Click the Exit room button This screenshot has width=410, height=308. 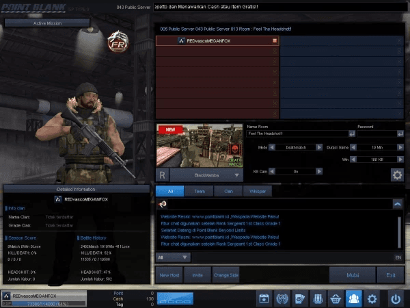(391, 275)
